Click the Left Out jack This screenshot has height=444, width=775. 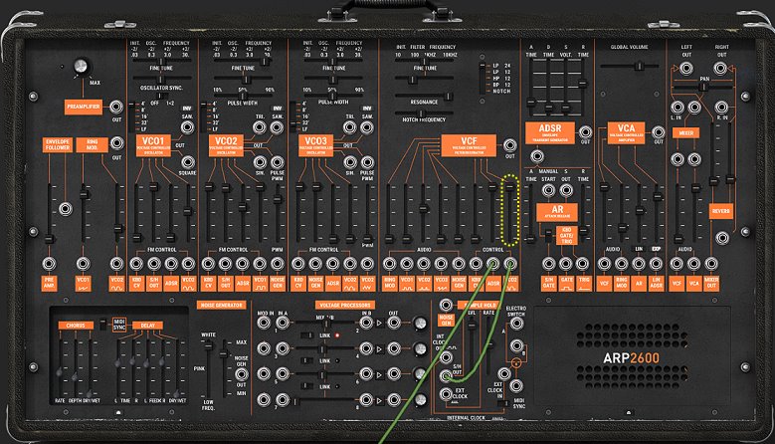[x=686, y=69]
